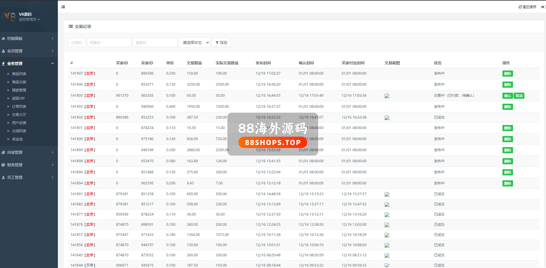Open transaction screenshot thumbnail for order 141891
The height and width of the screenshot is (268, 546).
click(387, 194)
